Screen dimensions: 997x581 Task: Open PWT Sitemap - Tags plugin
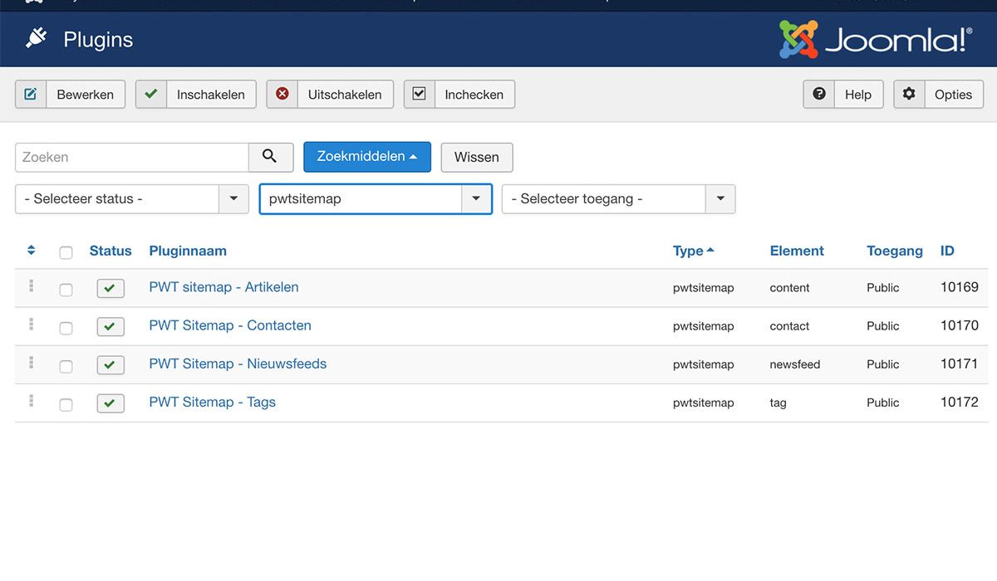coord(212,402)
